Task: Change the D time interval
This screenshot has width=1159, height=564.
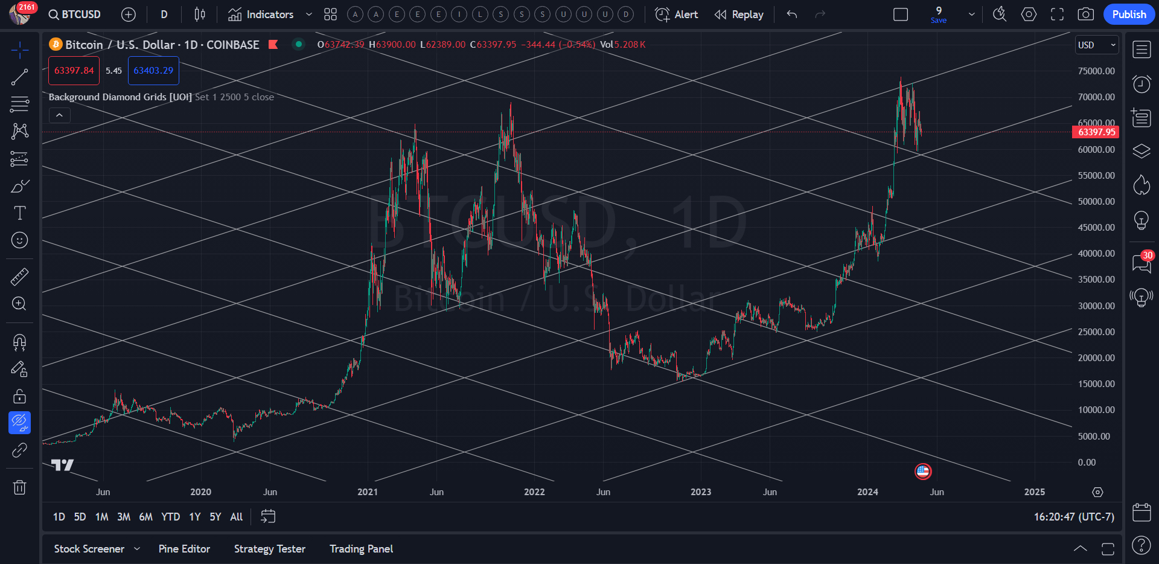Action: coord(164,14)
